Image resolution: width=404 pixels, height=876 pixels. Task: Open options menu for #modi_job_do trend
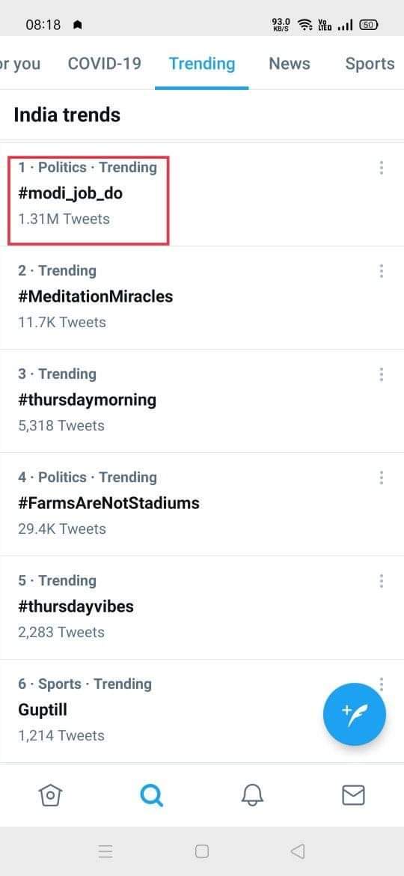[381, 168]
